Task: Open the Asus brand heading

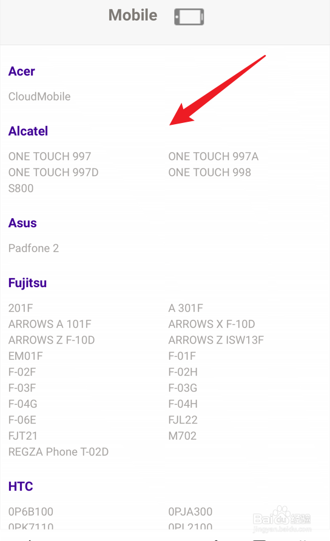Action: pos(22,223)
